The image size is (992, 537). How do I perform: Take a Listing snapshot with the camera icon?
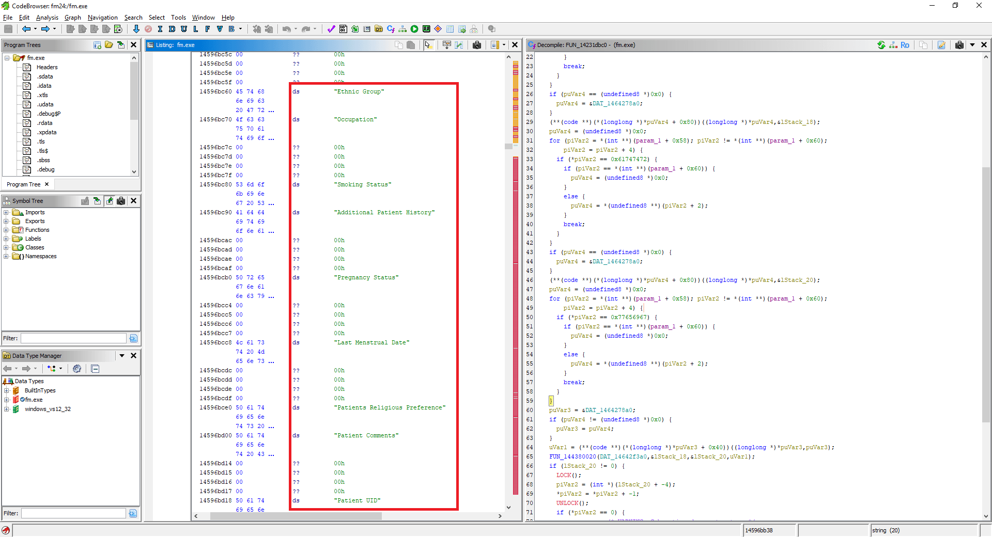click(477, 45)
